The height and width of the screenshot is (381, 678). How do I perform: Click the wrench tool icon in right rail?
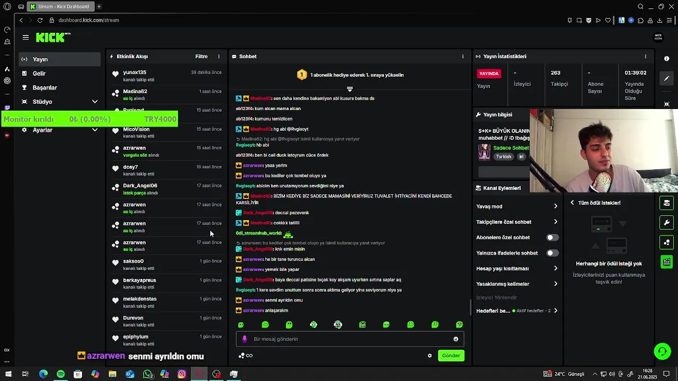tap(667, 223)
